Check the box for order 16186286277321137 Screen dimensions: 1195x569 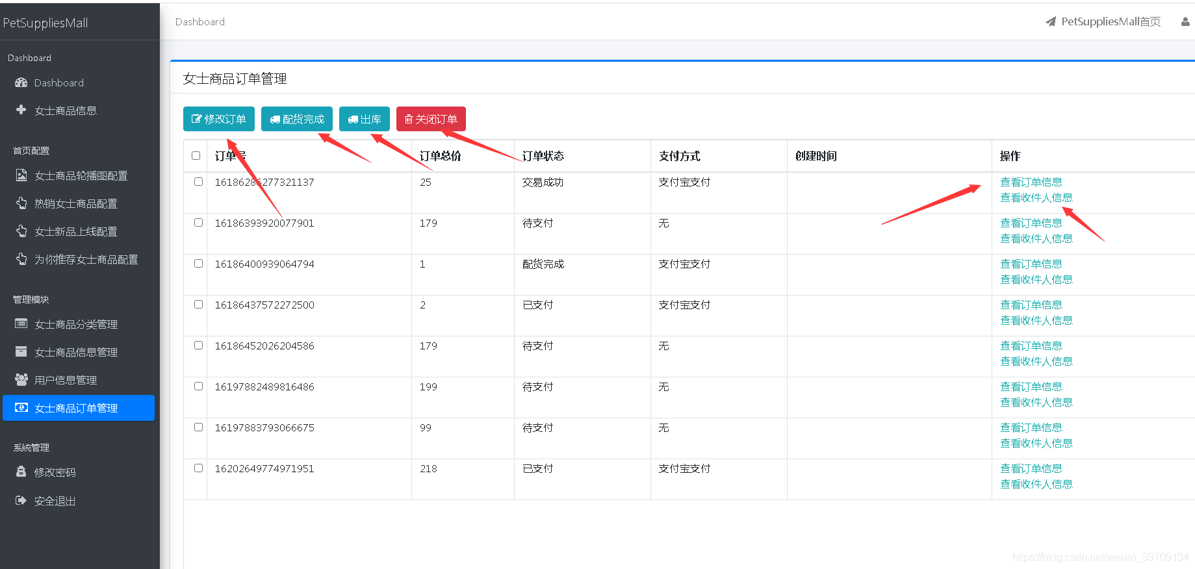click(x=198, y=182)
